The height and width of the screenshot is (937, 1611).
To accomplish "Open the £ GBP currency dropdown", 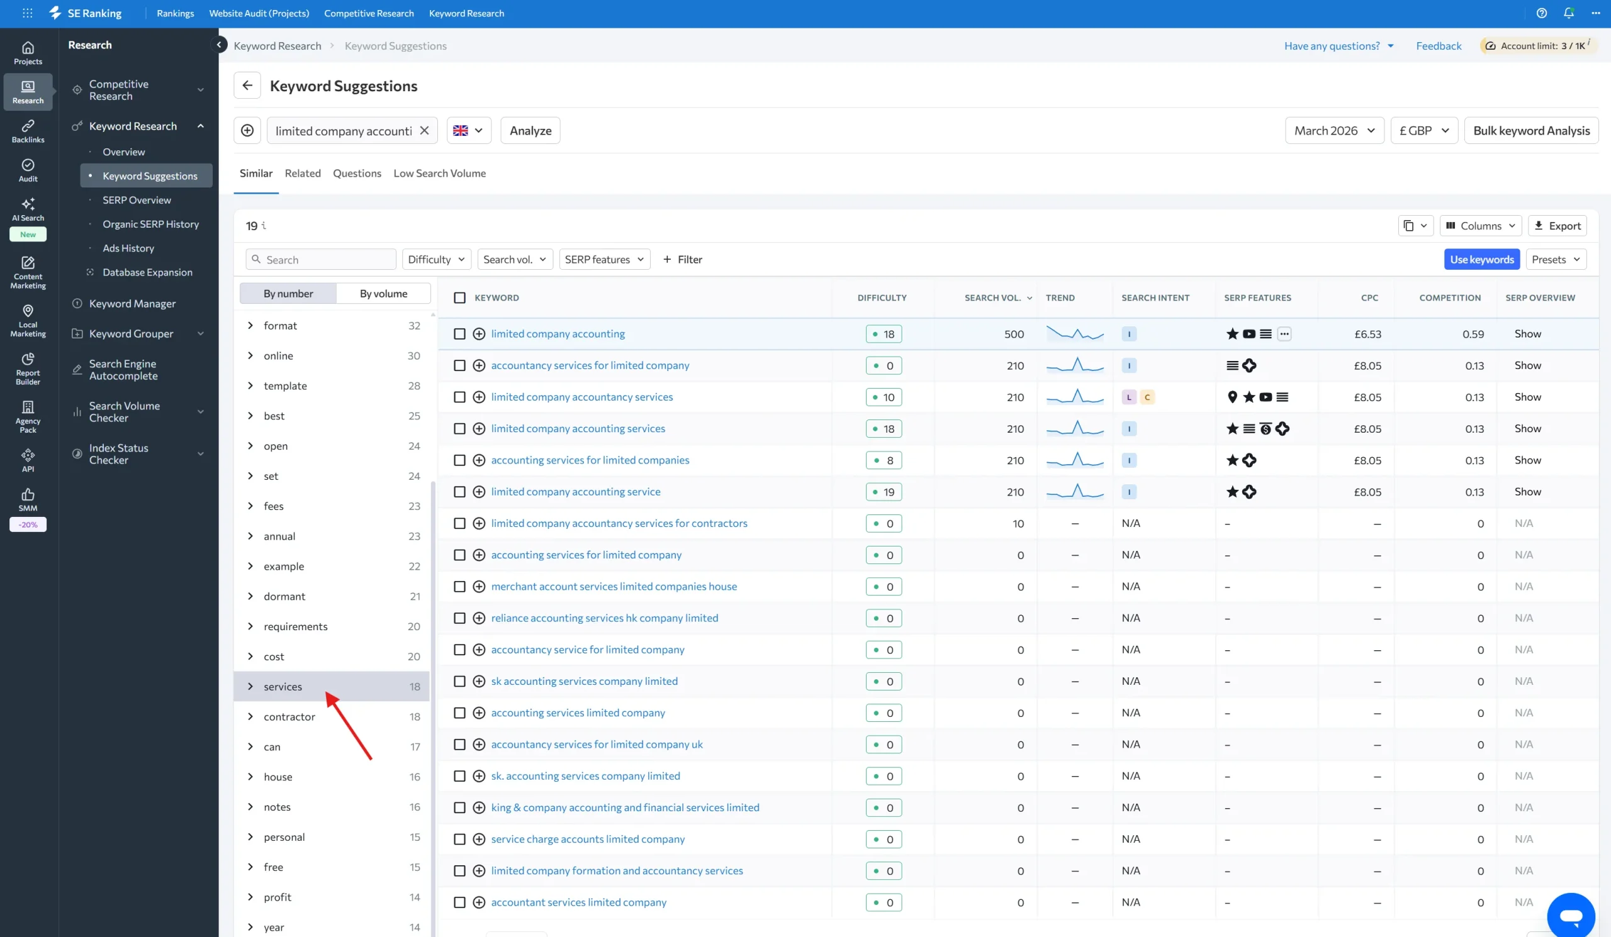I will (1423, 130).
